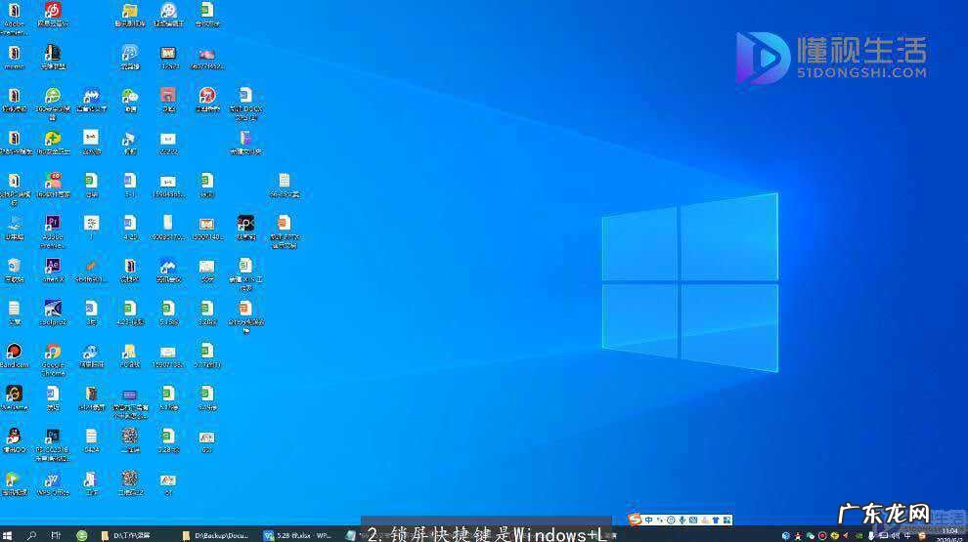Select the Recycle Bin icon

point(14,266)
